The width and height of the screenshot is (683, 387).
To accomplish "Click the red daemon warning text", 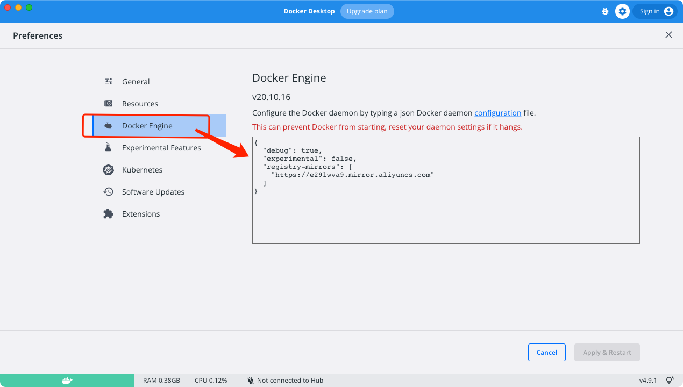I will point(387,127).
